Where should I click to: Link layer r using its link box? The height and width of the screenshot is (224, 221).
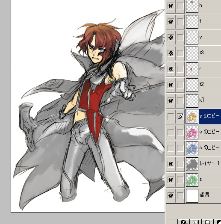(x=180, y=69)
